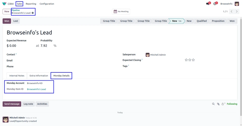This screenshot has height=126, width=242.
Task: Mark the lead as Won
Action: tap(7, 21)
